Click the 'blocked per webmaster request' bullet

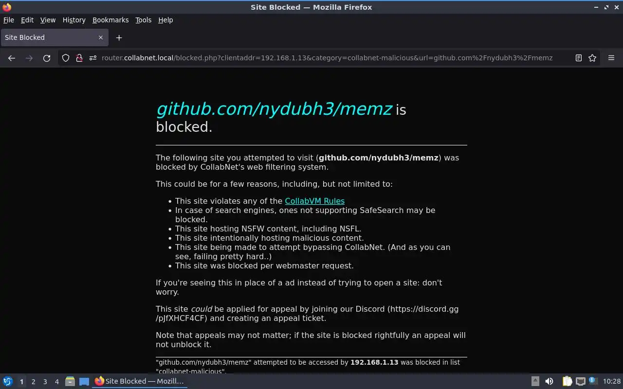pyautogui.click(x=264, y=265)
